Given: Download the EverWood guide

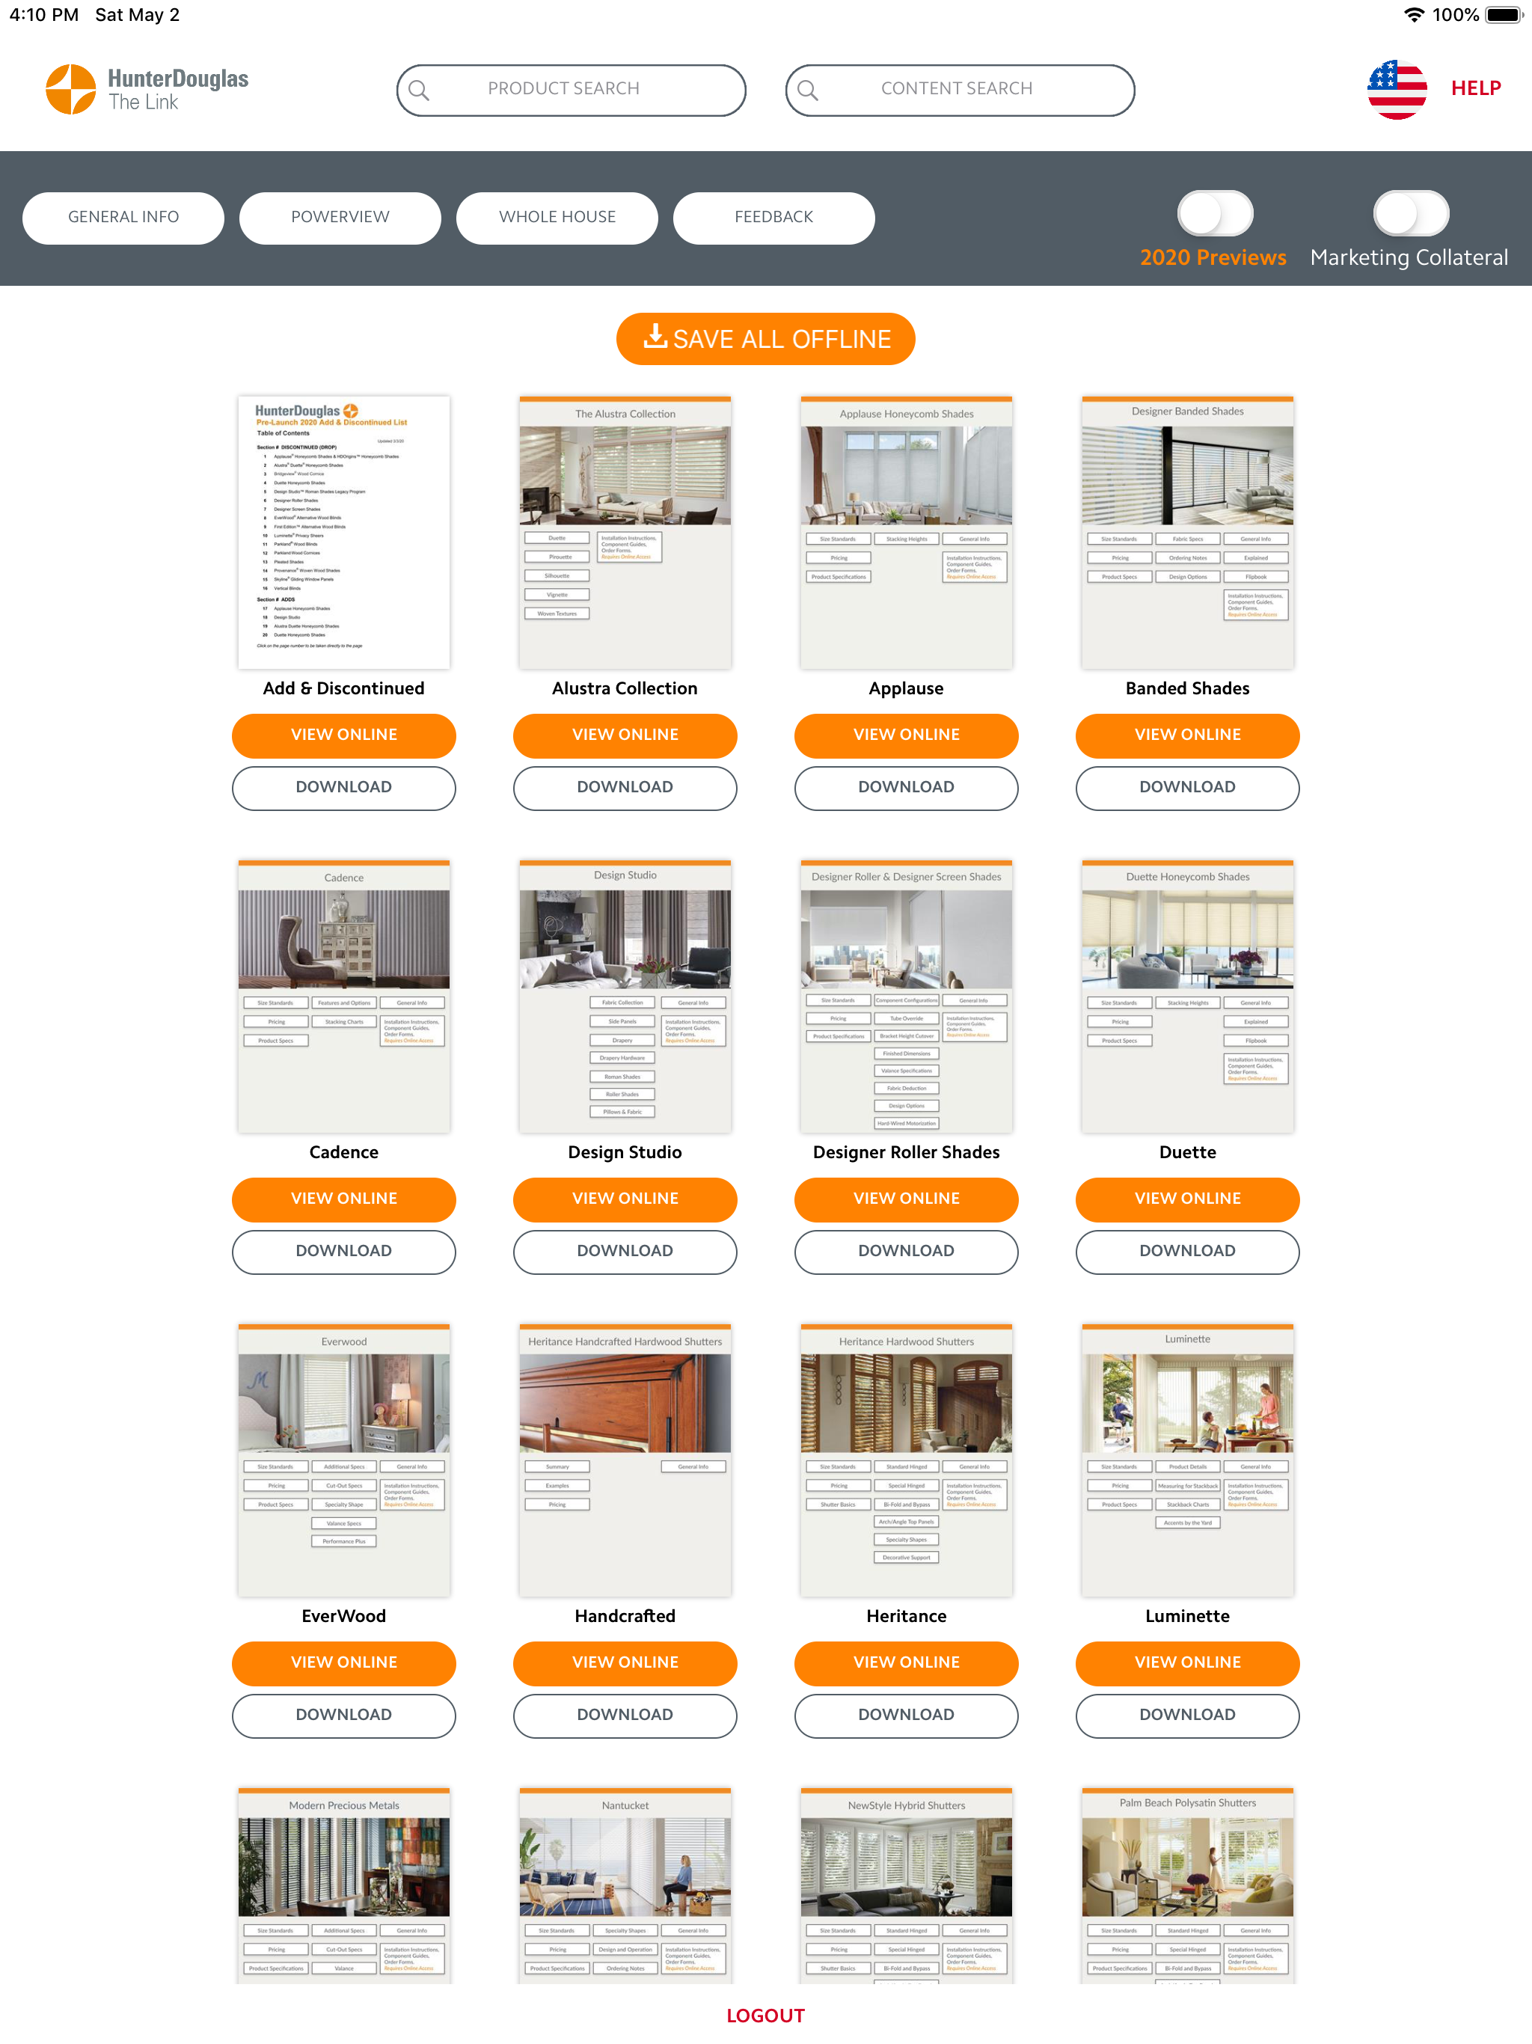Looking at the screenshot, I should click(x=344, y=1716).
